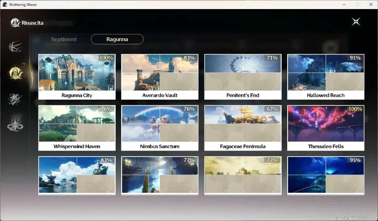Click the User ID text in the corner
Viewport: 378px width, 221px height.
(350, 219)
